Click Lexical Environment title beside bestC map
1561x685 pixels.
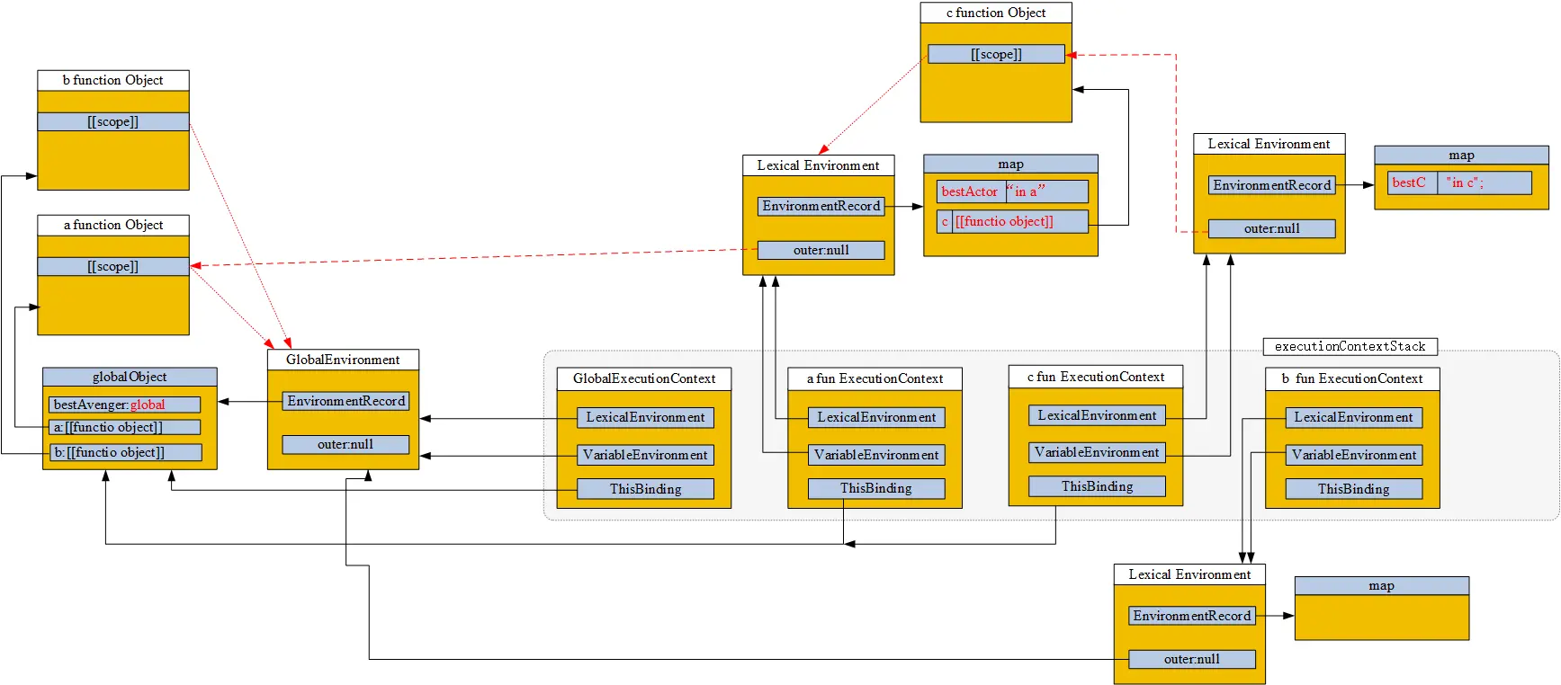(x=1269, y=144)
